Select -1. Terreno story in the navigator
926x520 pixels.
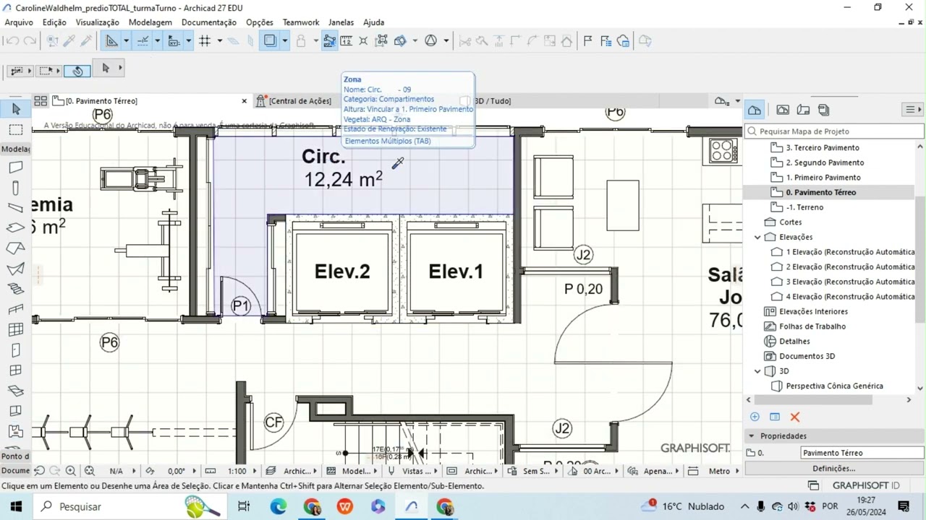[804, 207]
